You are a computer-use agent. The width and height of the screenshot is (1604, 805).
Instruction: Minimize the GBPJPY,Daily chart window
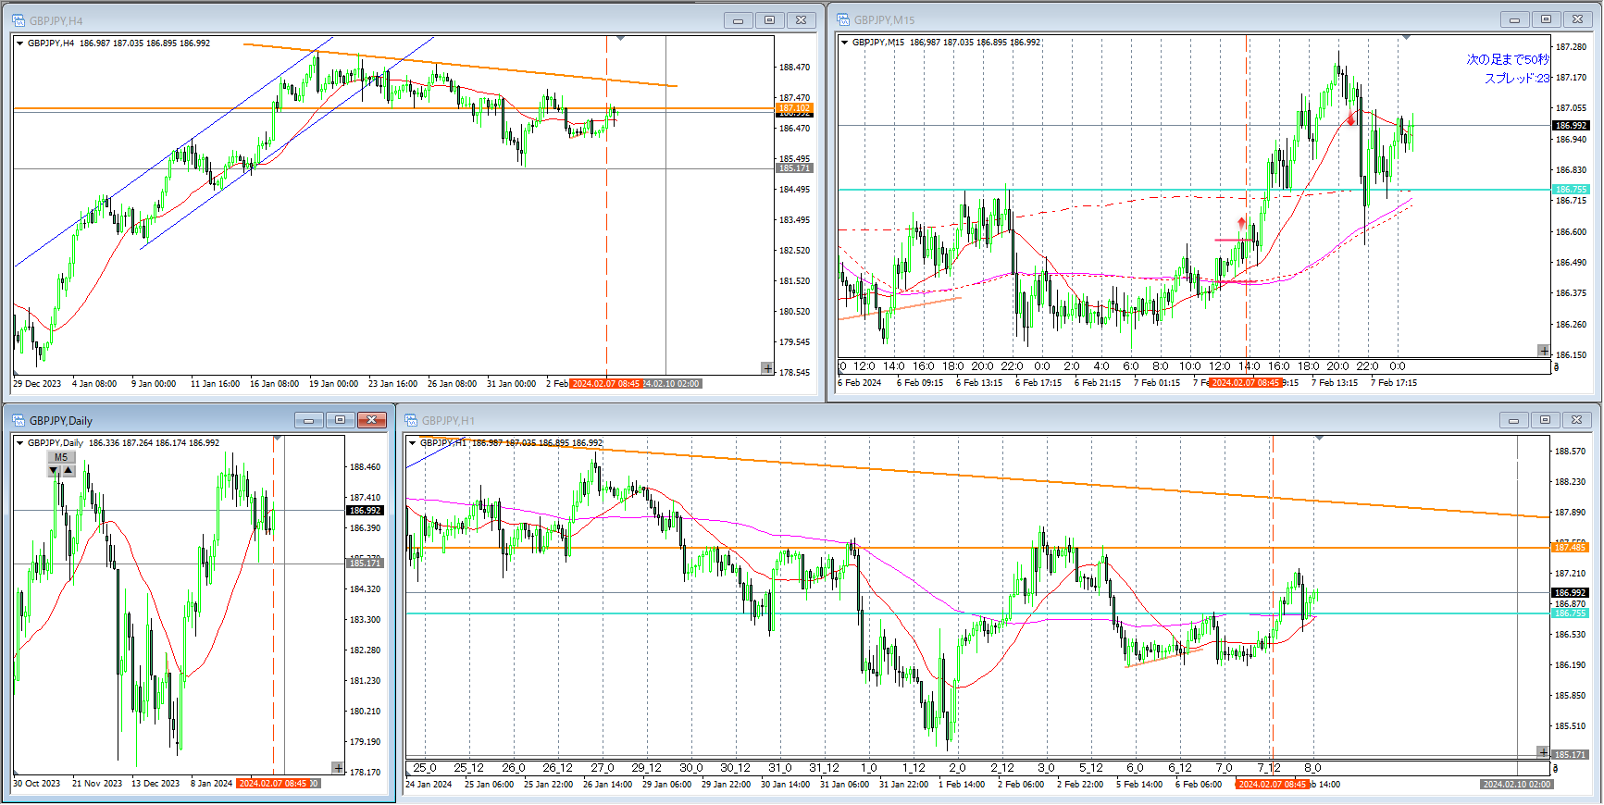pyautogui.click(x=309, y=420)
